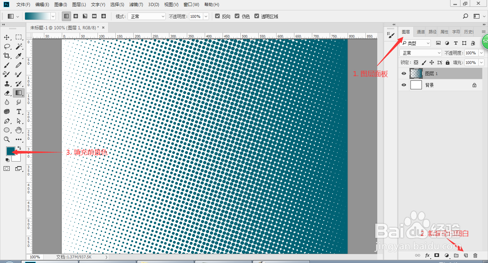Open the brush settings panel icon

[x=391, y=35]
